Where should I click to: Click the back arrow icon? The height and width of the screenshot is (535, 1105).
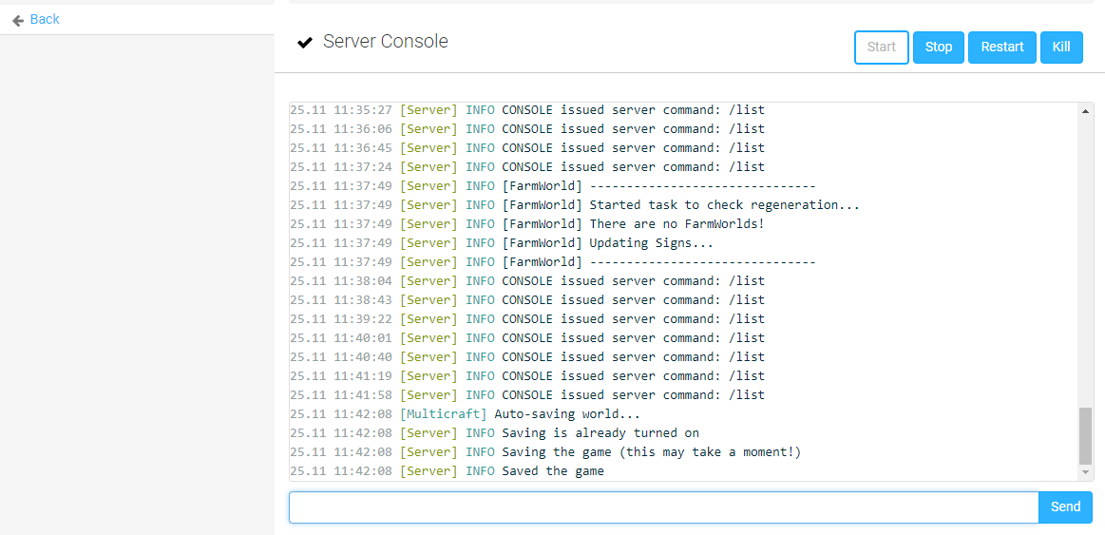coord(18,20)
